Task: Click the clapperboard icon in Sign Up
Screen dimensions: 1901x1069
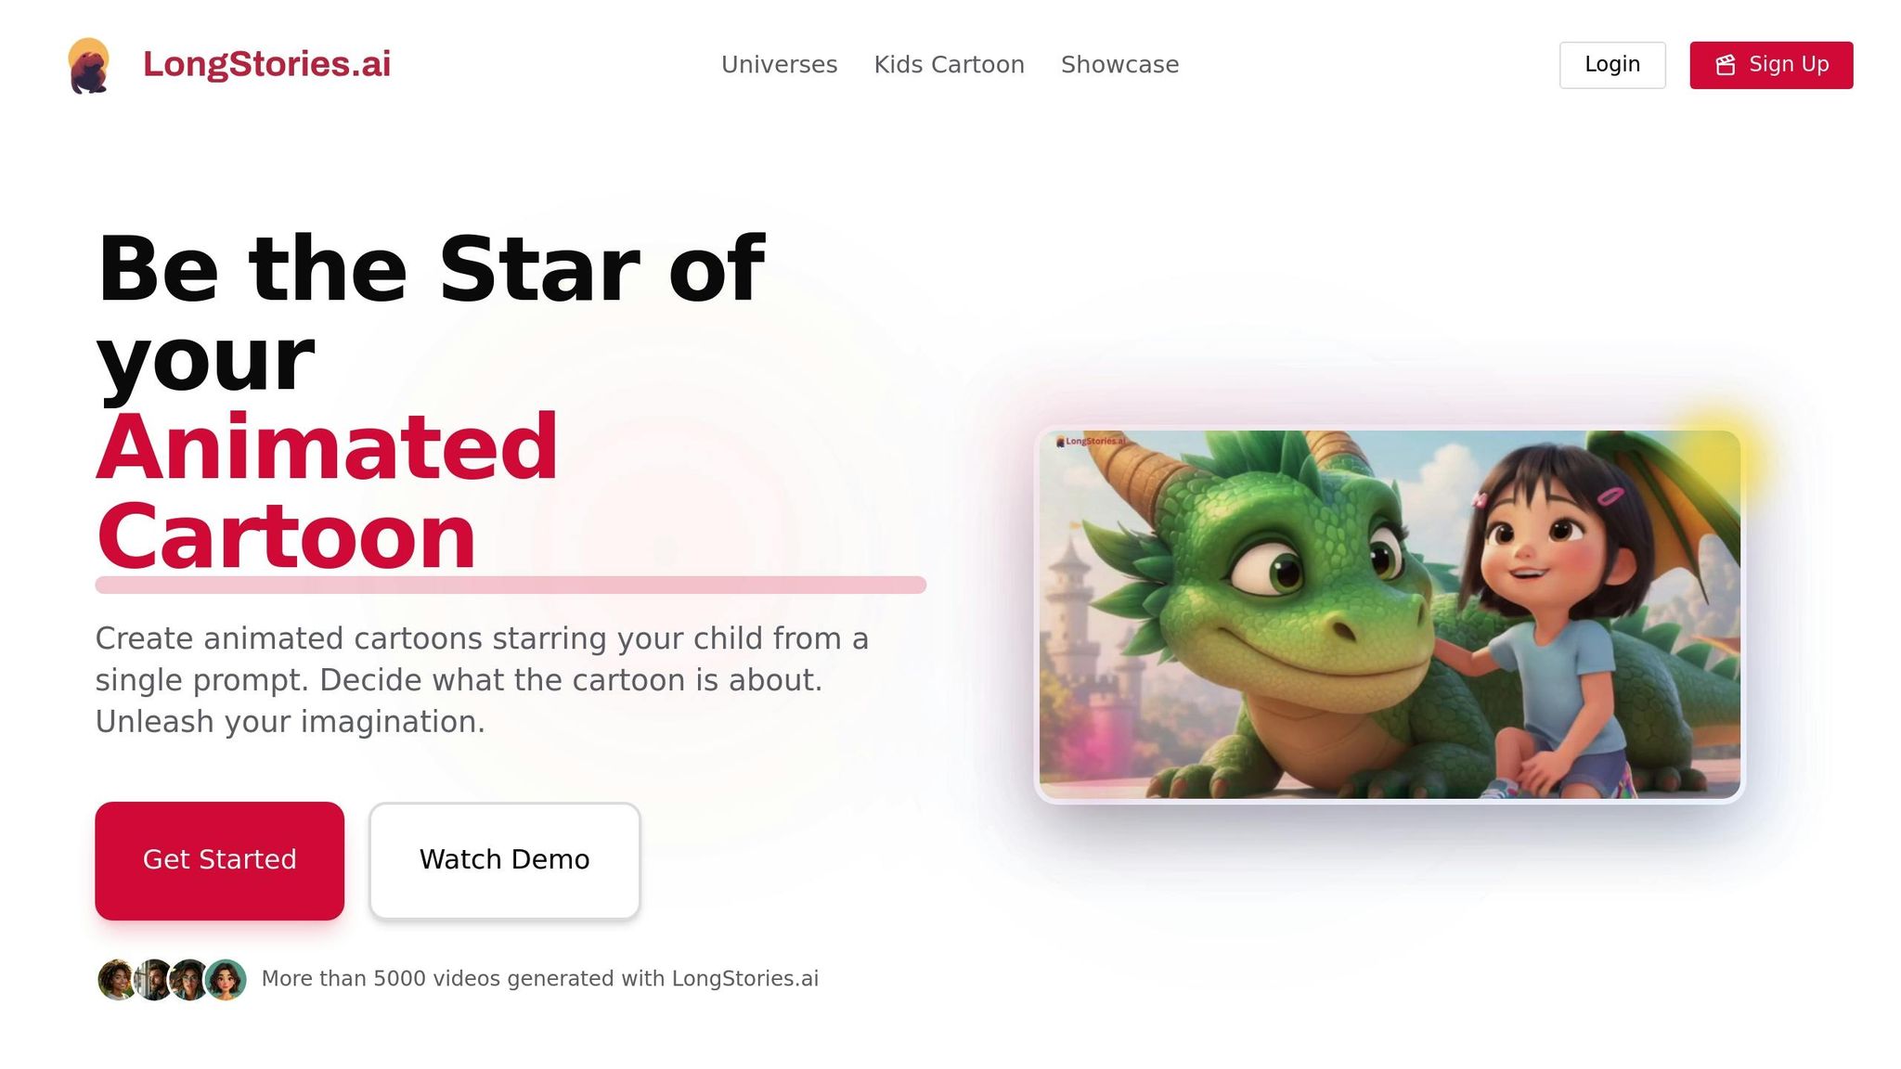Action: tap(1726, 65)
